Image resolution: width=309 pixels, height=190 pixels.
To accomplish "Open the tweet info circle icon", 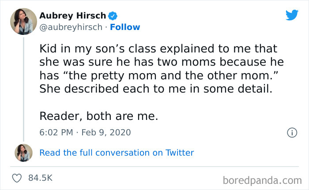I will pos(291,132).
